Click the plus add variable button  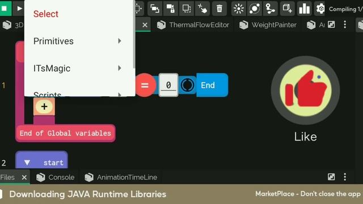tap(44, 107)
